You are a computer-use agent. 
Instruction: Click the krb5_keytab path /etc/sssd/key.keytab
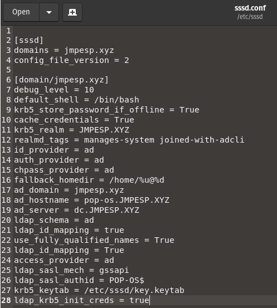click(134, 290)
